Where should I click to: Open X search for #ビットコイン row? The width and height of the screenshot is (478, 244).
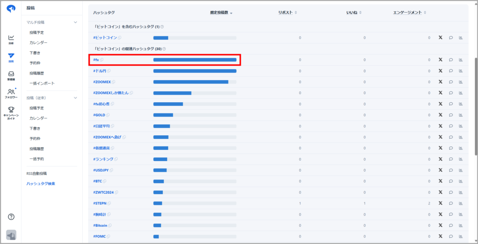click(440, 38)
